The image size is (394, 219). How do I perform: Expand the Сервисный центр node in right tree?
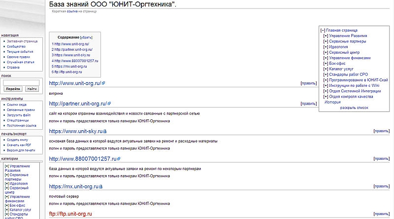click(326, 52)
